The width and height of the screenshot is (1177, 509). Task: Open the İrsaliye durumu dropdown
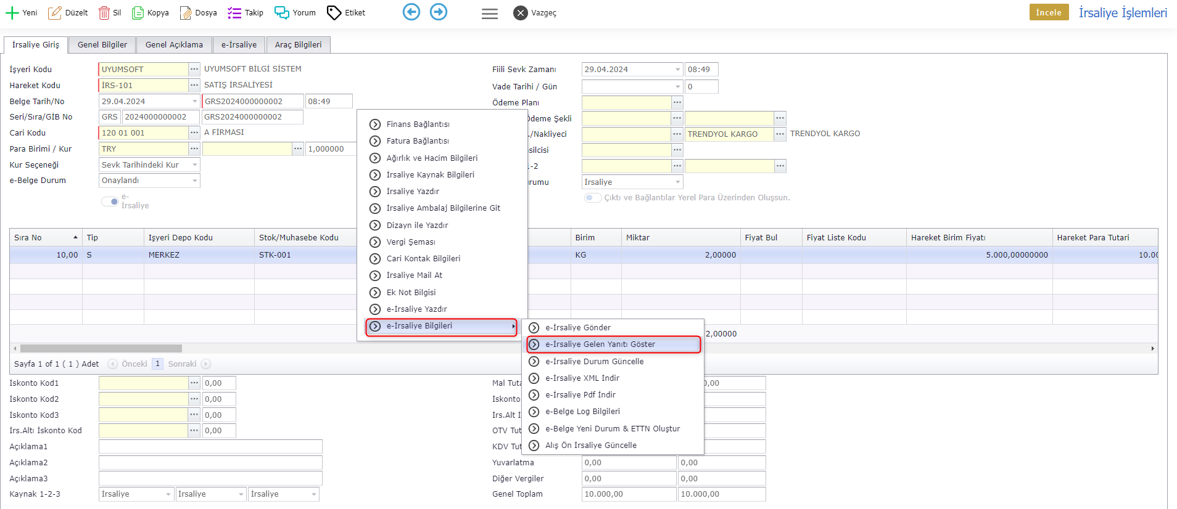[x=678, y=182]
